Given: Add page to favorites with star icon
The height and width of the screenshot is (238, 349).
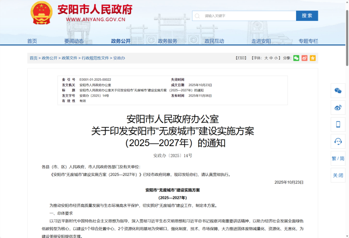Looking at the screenshot, I should pyautogui.click(x=312, y=58).
